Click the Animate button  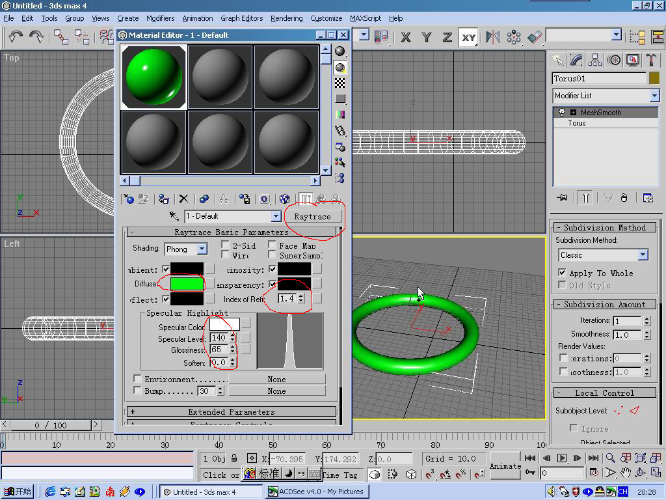click(x=505, y=466)
